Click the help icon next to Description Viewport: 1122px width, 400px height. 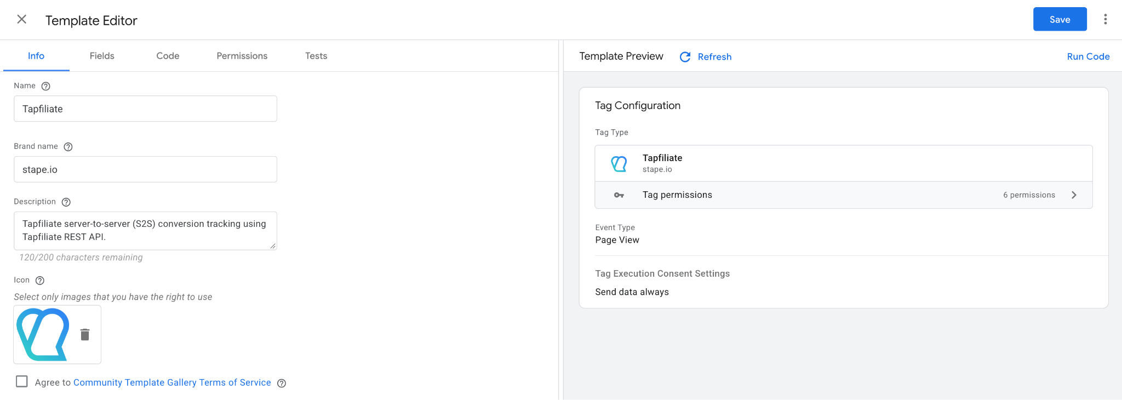click(66, 202)
